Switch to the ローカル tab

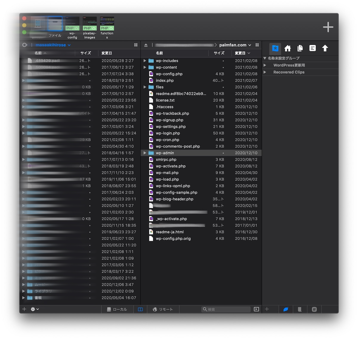coord(117,309)
